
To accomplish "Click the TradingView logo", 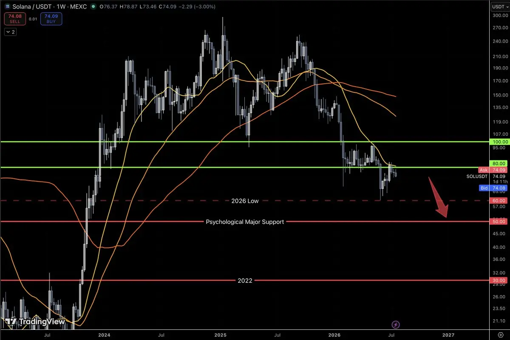I will (35, 322).
